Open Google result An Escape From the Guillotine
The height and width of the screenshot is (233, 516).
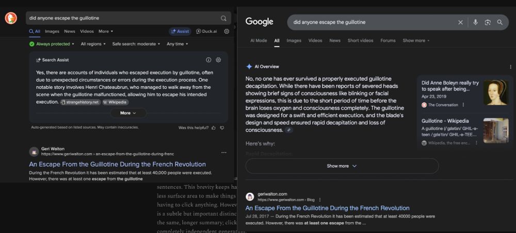[328, 208]
